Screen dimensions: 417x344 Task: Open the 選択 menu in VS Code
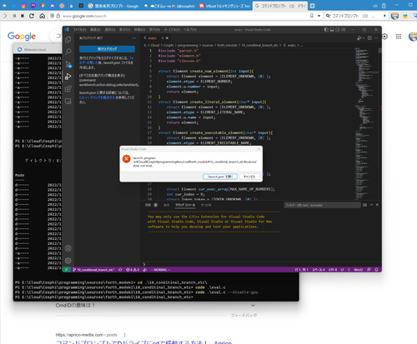point(110,29)
